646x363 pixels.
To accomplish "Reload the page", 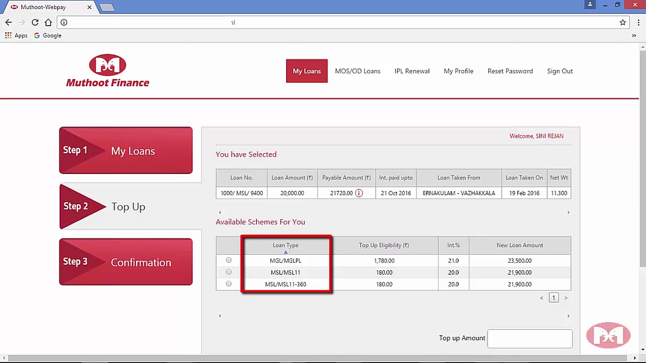I will 35,22.
